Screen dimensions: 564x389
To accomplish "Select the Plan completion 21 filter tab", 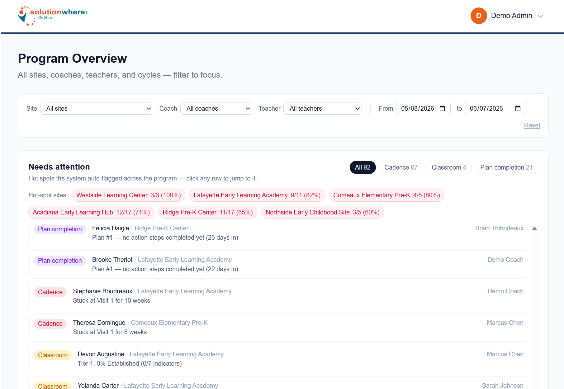I will [506, 167].
